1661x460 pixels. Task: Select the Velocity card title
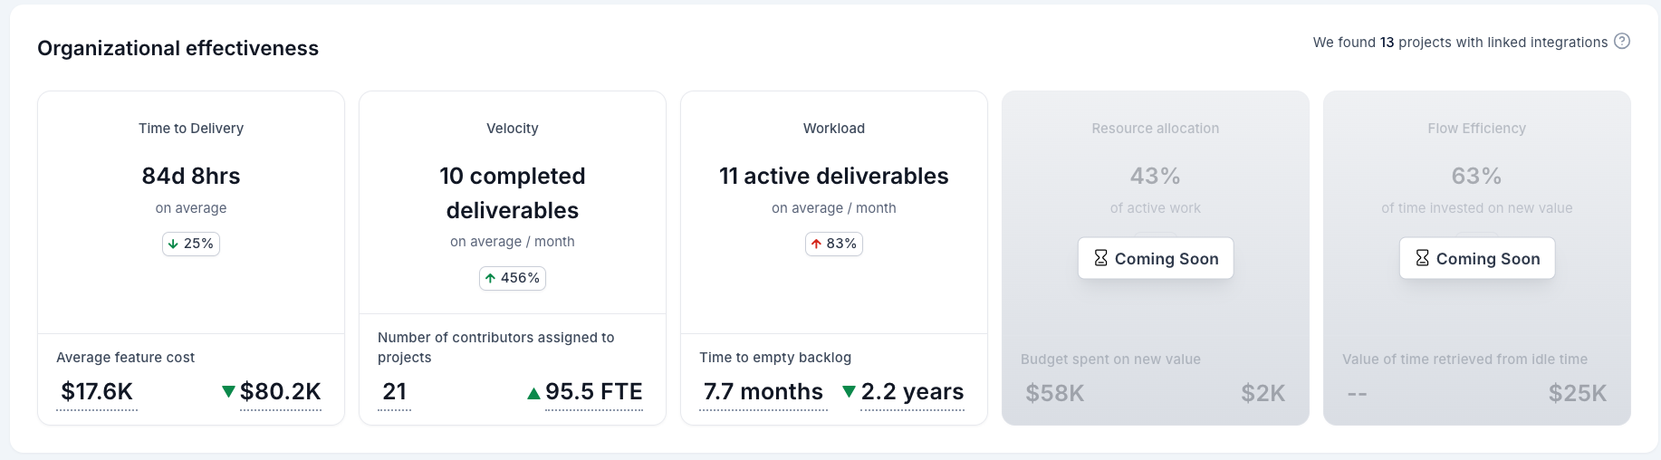pyautogui.click(x=513, y=129)
